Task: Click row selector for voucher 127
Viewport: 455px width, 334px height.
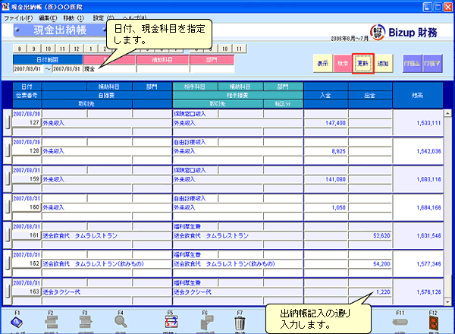Action: (8, 122)
